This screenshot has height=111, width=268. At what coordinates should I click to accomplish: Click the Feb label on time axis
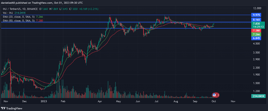(63, 101)
